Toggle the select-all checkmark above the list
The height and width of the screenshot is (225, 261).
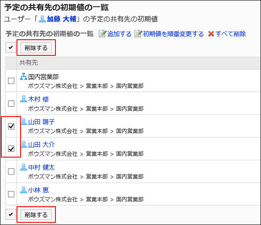[11, 48]
